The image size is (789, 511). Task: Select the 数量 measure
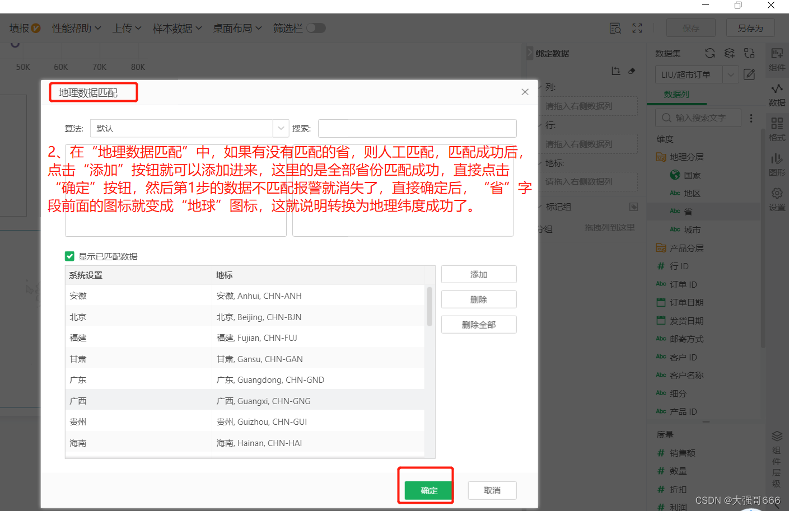[x=672, y=471]
